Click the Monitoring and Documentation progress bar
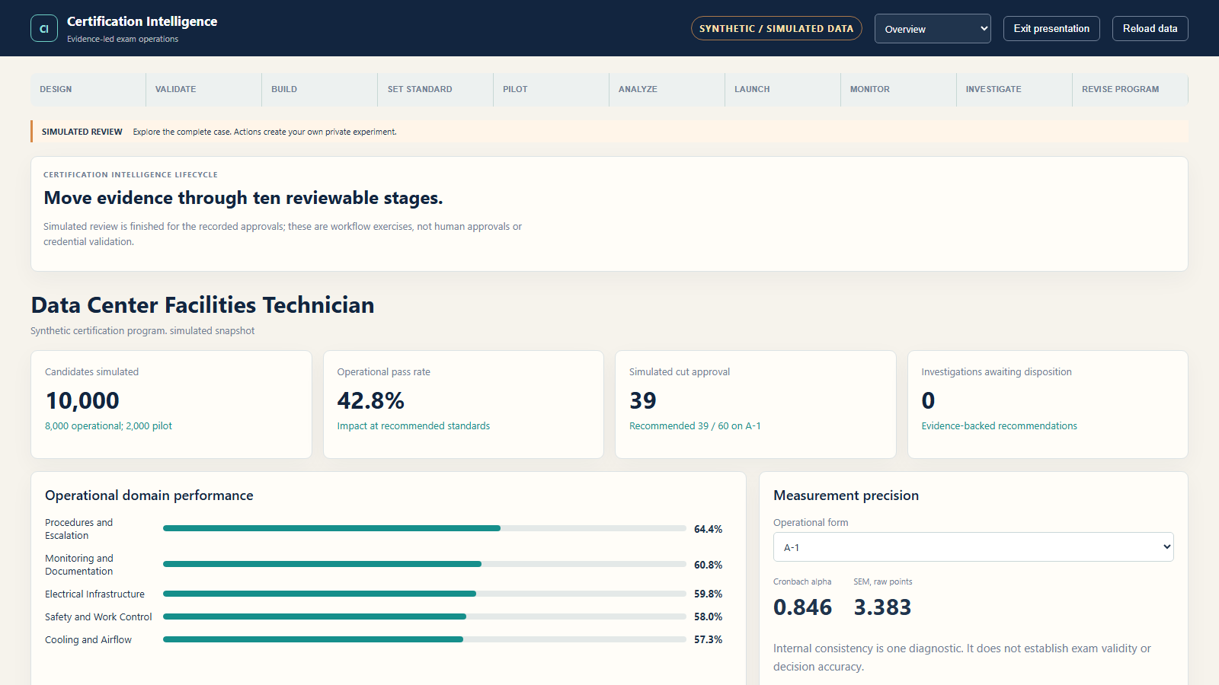The width and height of the screenshot is (1219, 685). pos(424,564)
